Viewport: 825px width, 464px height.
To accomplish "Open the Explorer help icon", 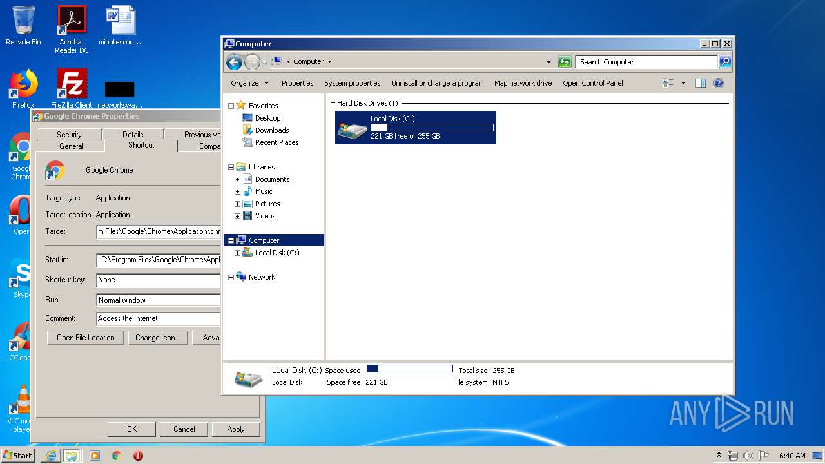I will (719, 83).
